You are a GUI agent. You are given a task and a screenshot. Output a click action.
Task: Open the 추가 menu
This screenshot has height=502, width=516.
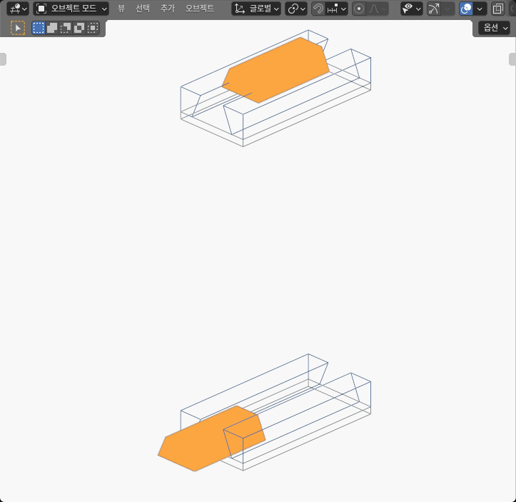click(x=167, y=9)
